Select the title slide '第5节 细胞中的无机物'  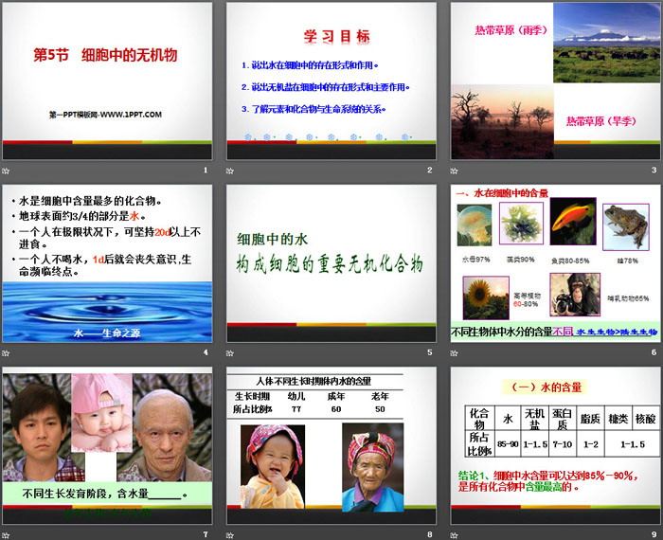pos(106,81)
